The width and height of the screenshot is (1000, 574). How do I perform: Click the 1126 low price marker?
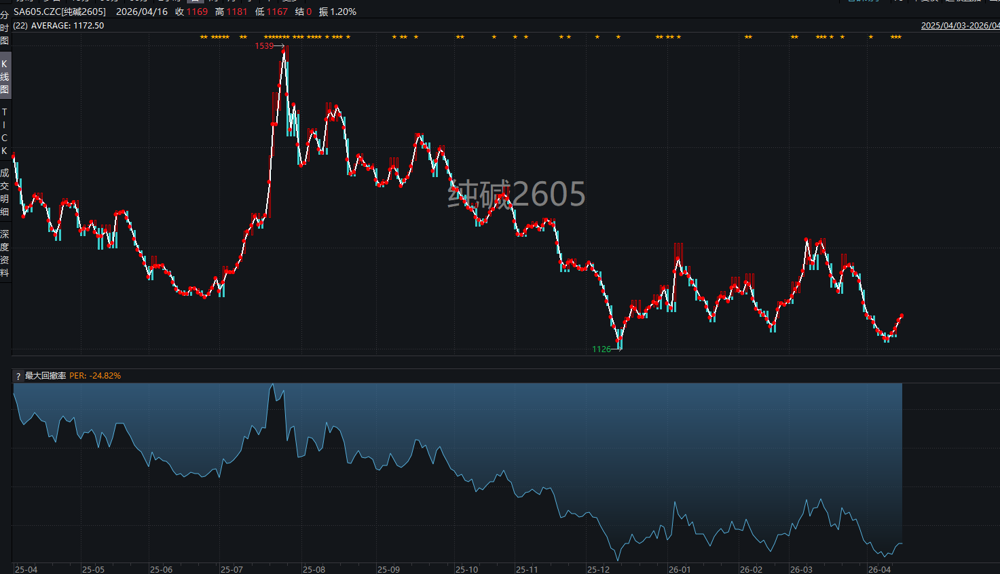(601, 349)
